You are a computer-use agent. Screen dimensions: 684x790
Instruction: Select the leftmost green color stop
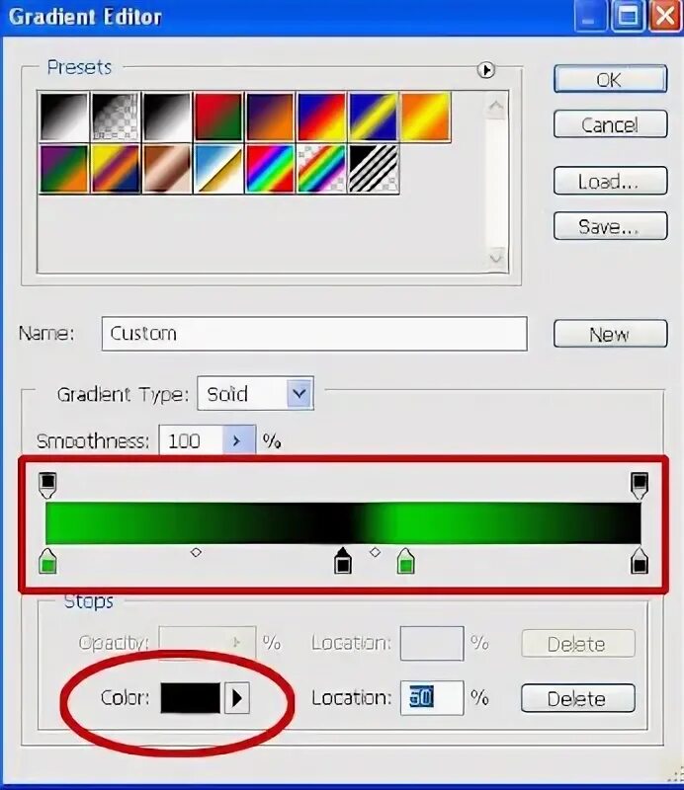[x=47, y=561]
